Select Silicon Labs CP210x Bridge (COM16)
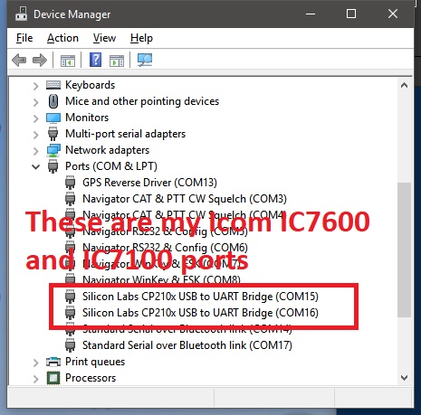Image resolution: width=421 pixels, height=415 pixels. 200,313
